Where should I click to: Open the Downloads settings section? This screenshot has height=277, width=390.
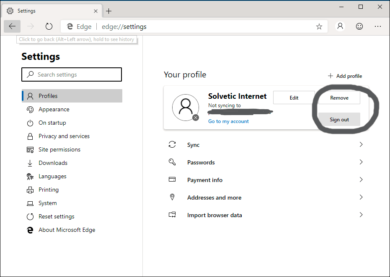click(x=53, y=163)
